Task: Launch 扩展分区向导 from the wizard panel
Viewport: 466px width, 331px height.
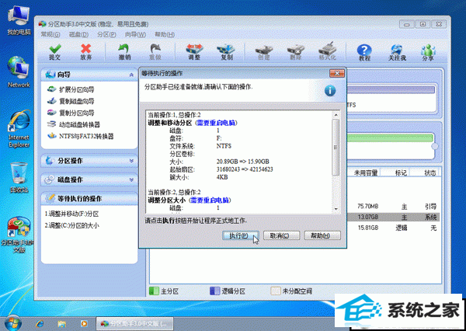Action: (71, 89)
